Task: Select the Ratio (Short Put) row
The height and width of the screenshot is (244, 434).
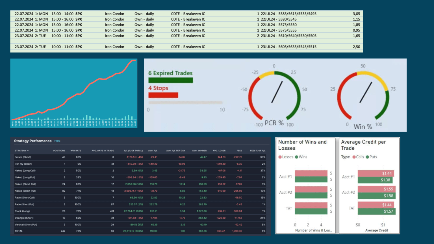Action: [140, 204]
